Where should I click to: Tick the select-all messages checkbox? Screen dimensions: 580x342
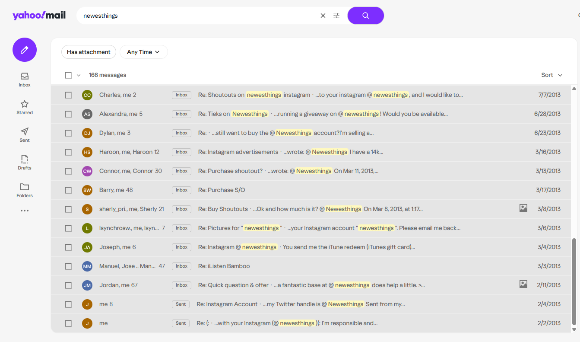coord(68,75)
